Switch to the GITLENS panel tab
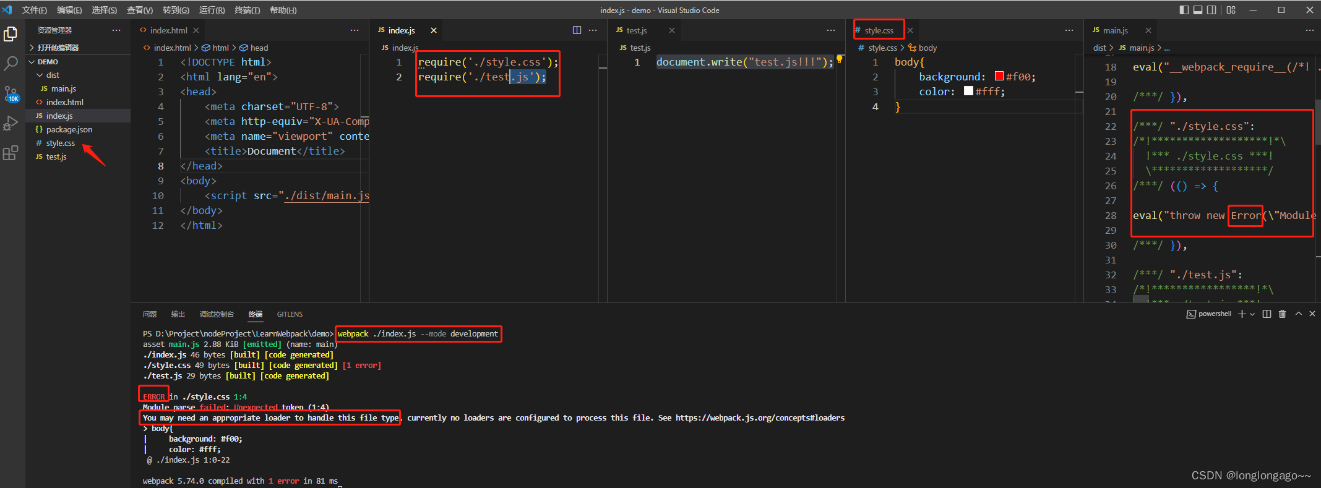The width and height of the screenshot is (1321, 488). pos(290,314)
